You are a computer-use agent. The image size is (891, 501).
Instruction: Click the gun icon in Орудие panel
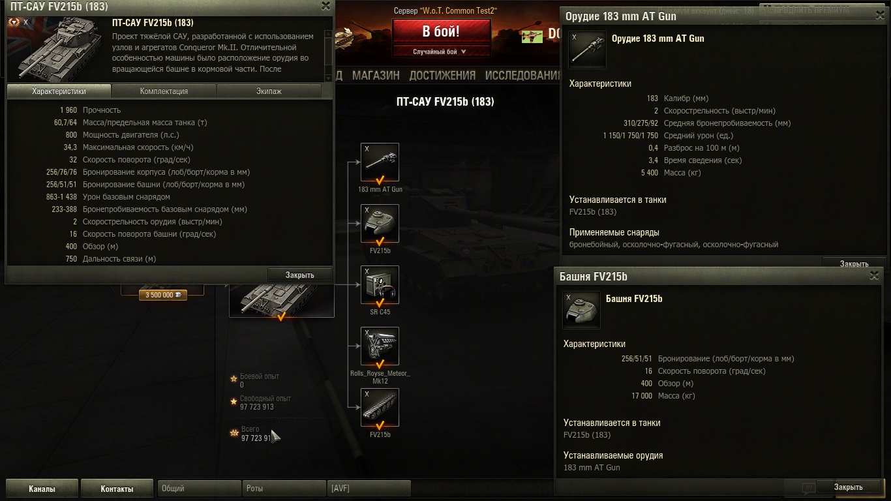[x=587, y=50]
